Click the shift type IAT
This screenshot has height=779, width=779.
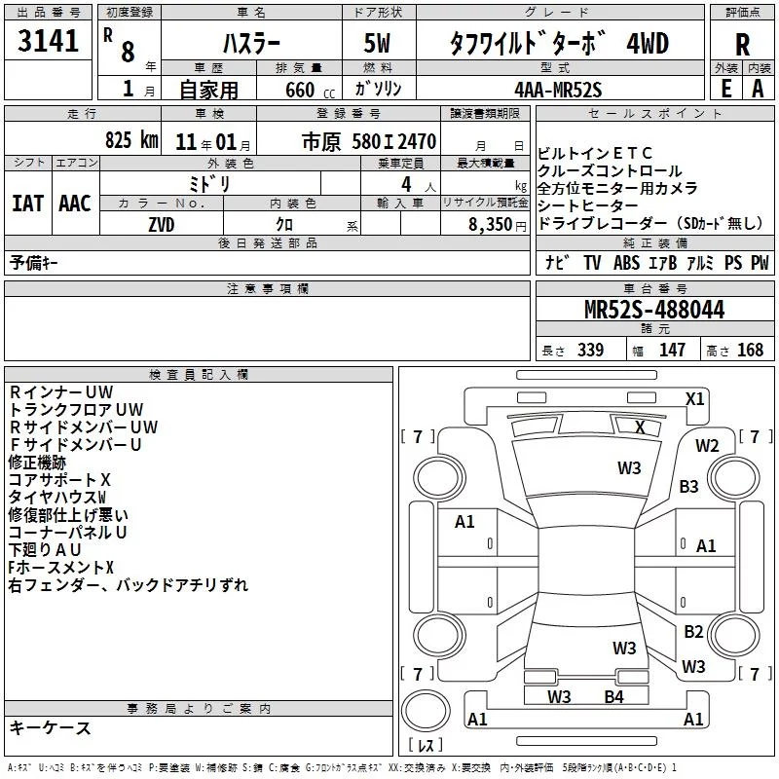click(x=28, y=204)
